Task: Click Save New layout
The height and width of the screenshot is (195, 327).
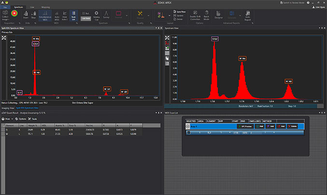Action: pyautogui.click(x=179, y=12)
